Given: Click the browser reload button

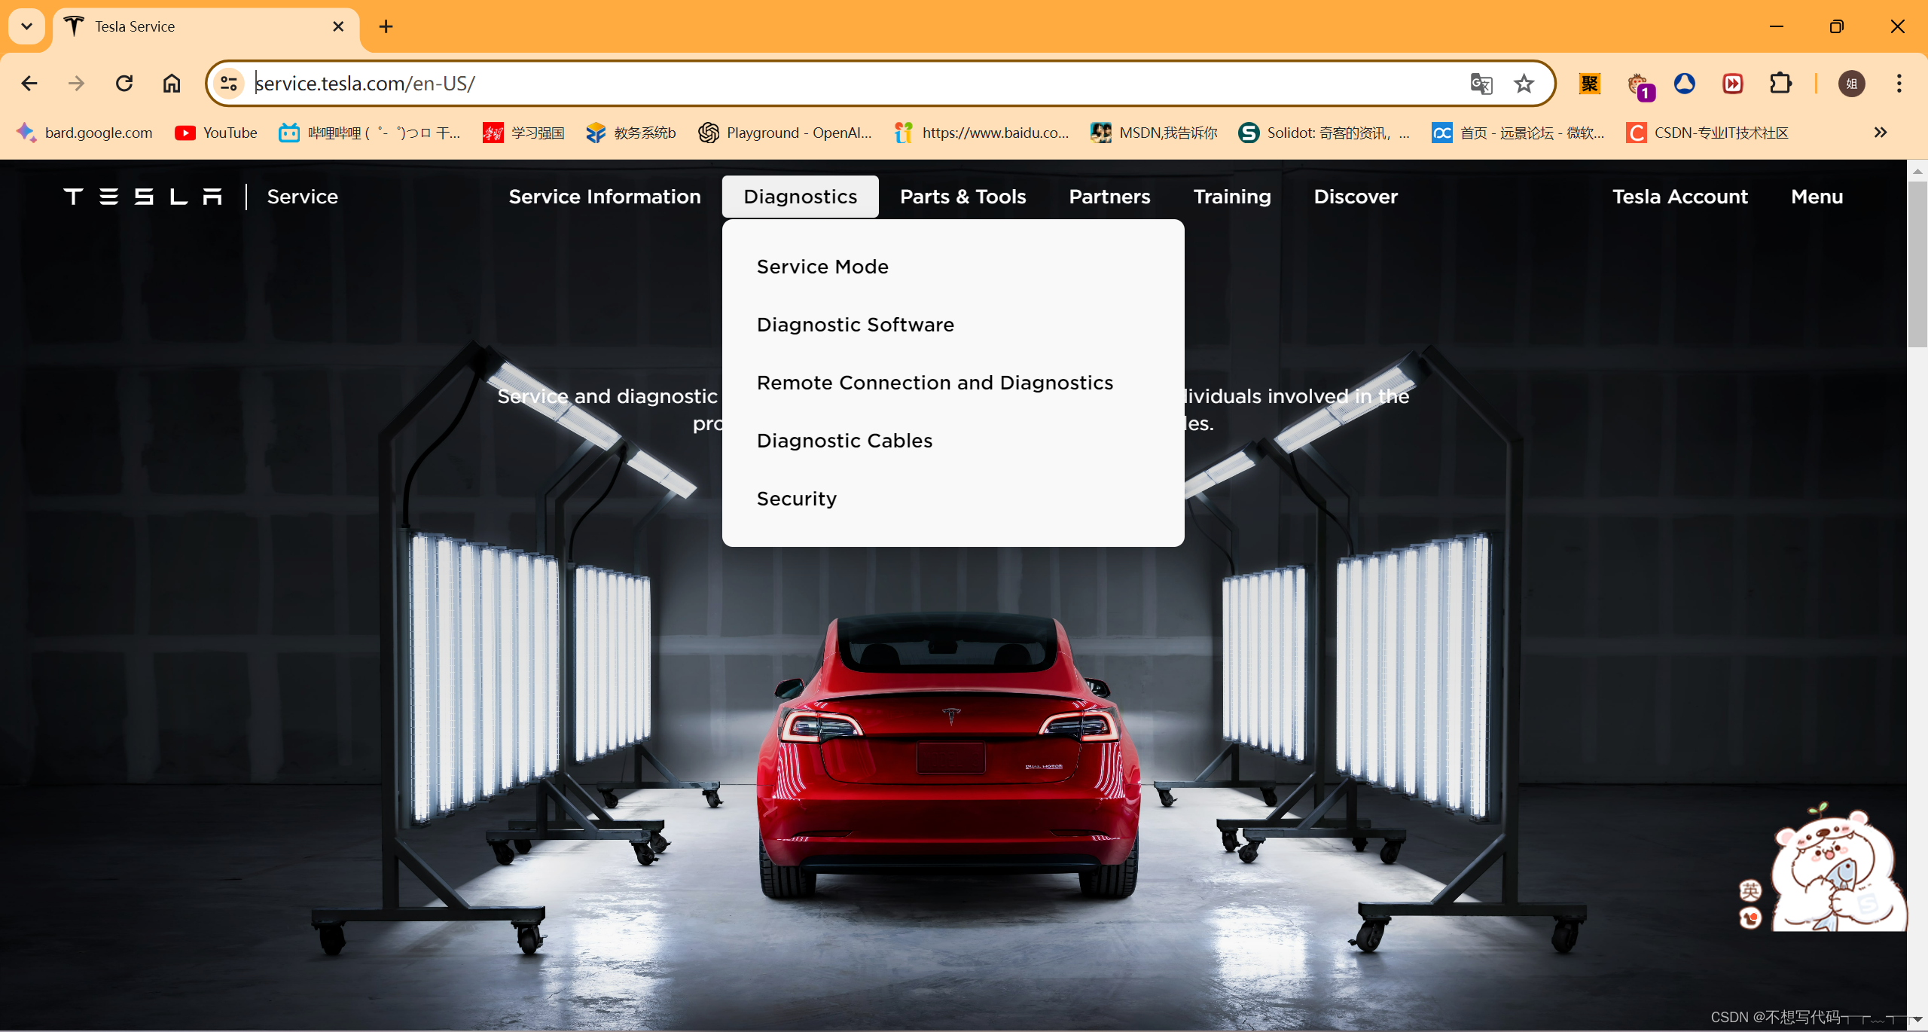Looking at the screenshot, I should pyautogui.click(x=124, y=84).
